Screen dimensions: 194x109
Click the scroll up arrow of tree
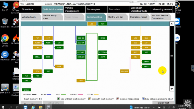[x=172, y=24]
